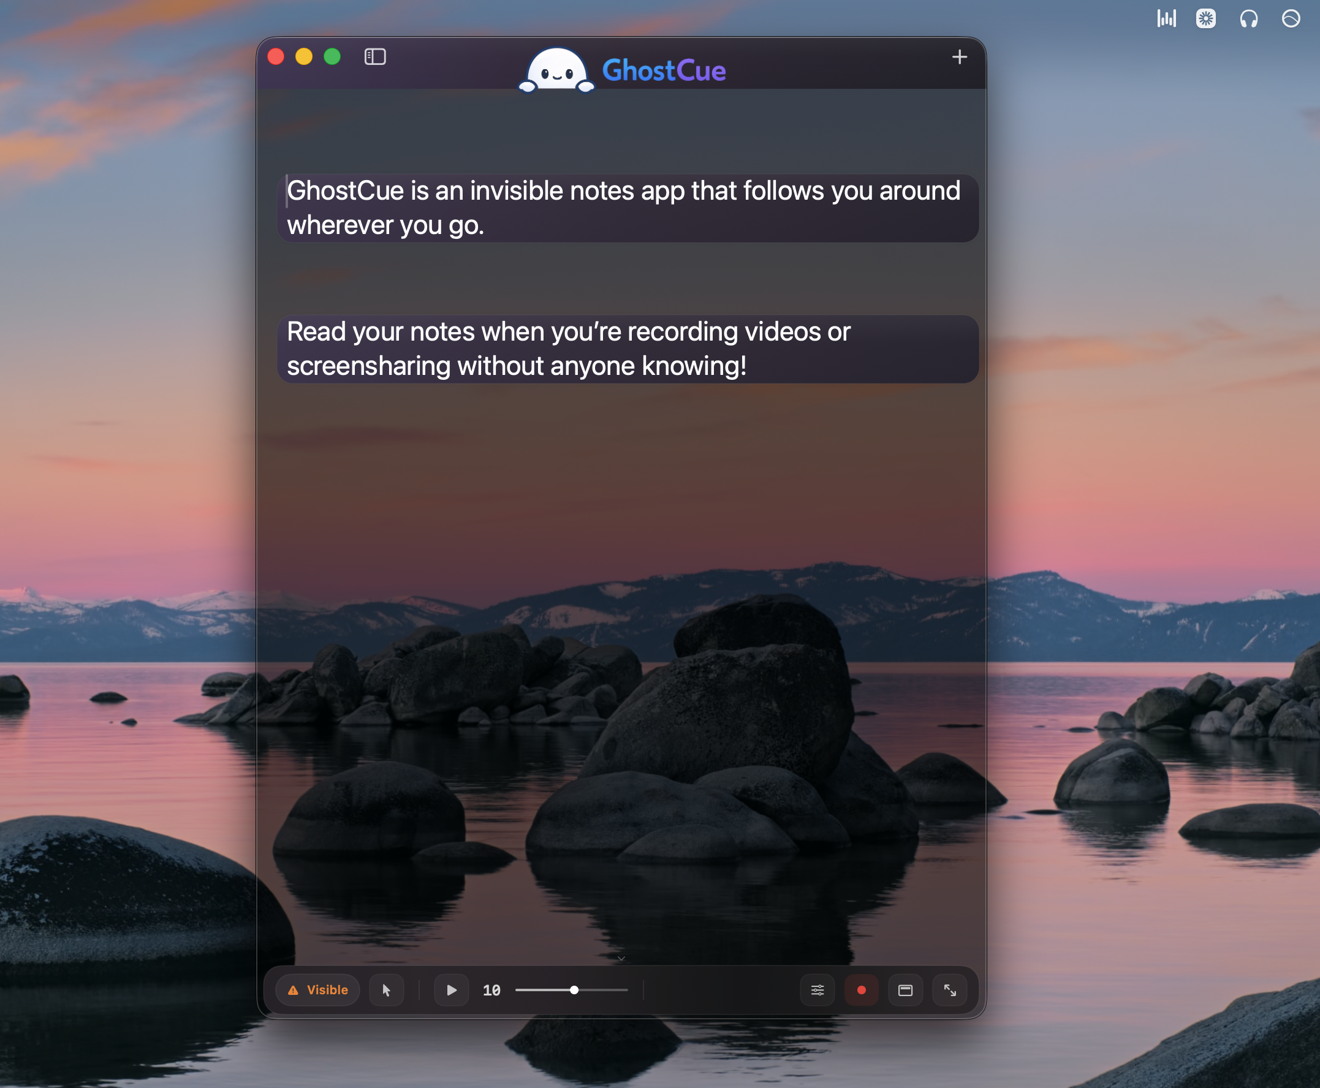Start recording with the red dot

[861, 989]
